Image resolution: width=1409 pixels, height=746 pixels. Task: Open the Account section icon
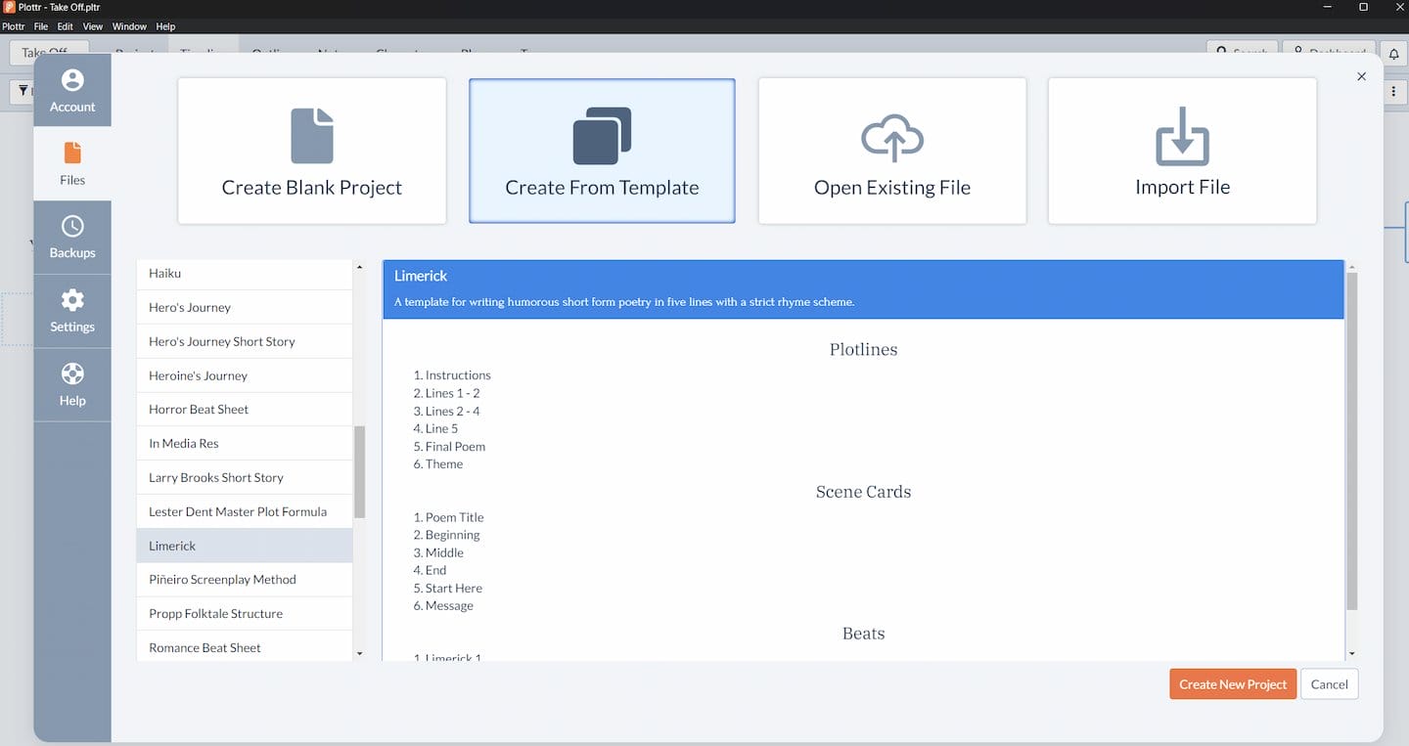coord(72,80)
